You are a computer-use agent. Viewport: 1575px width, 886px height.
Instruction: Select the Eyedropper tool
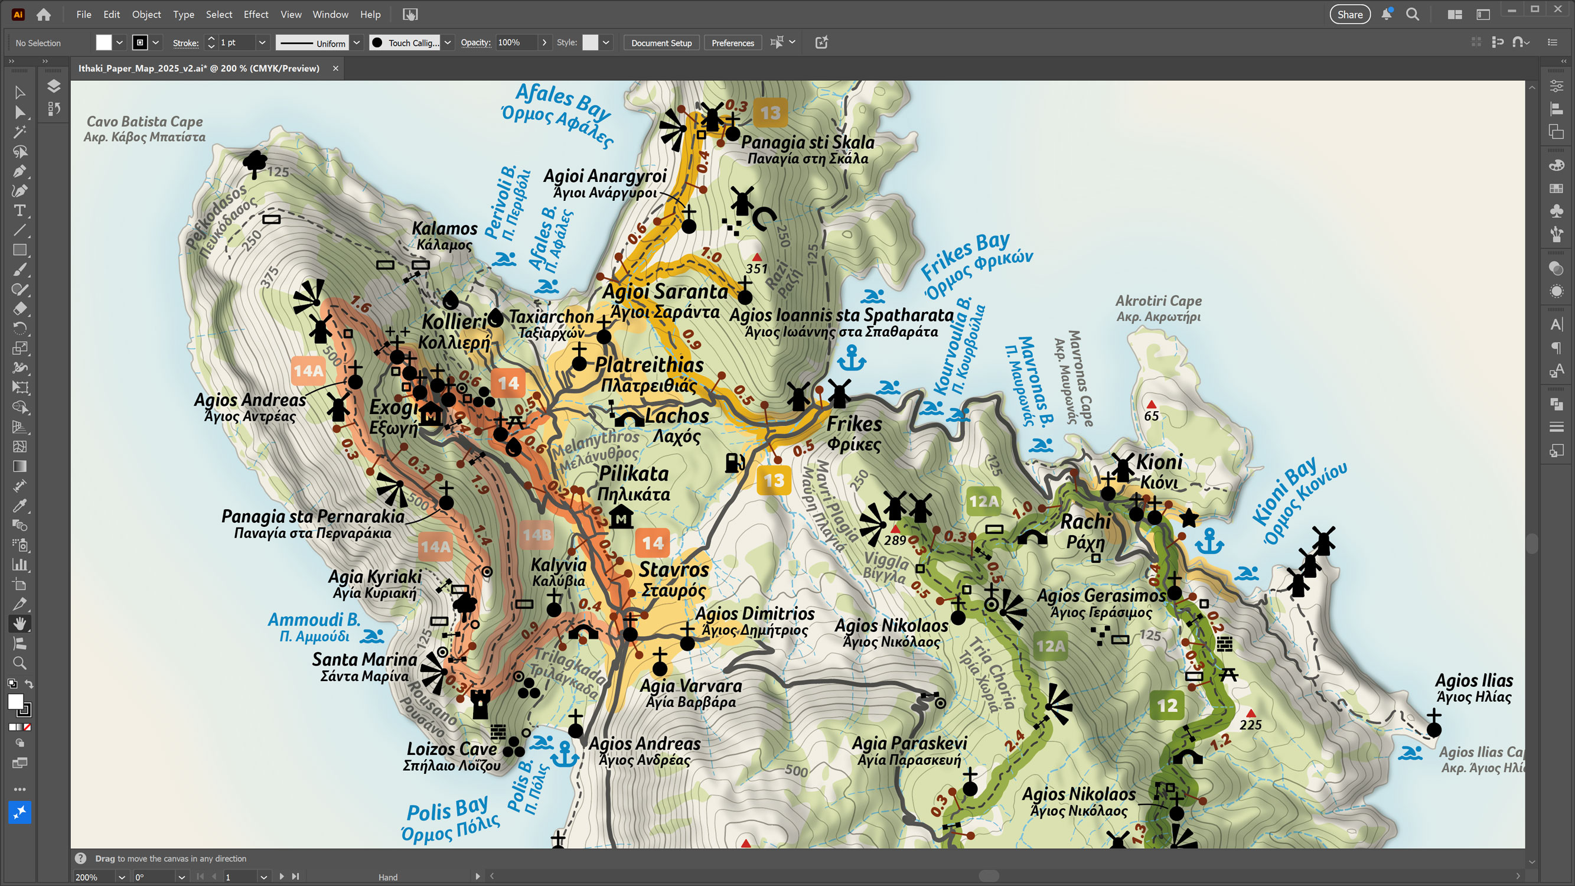[x=19, y=506]
